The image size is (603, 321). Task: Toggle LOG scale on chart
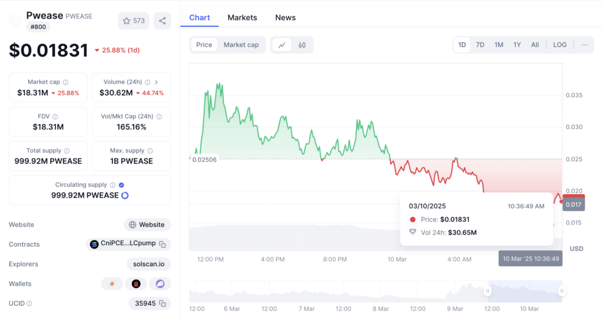pos(560,45)
